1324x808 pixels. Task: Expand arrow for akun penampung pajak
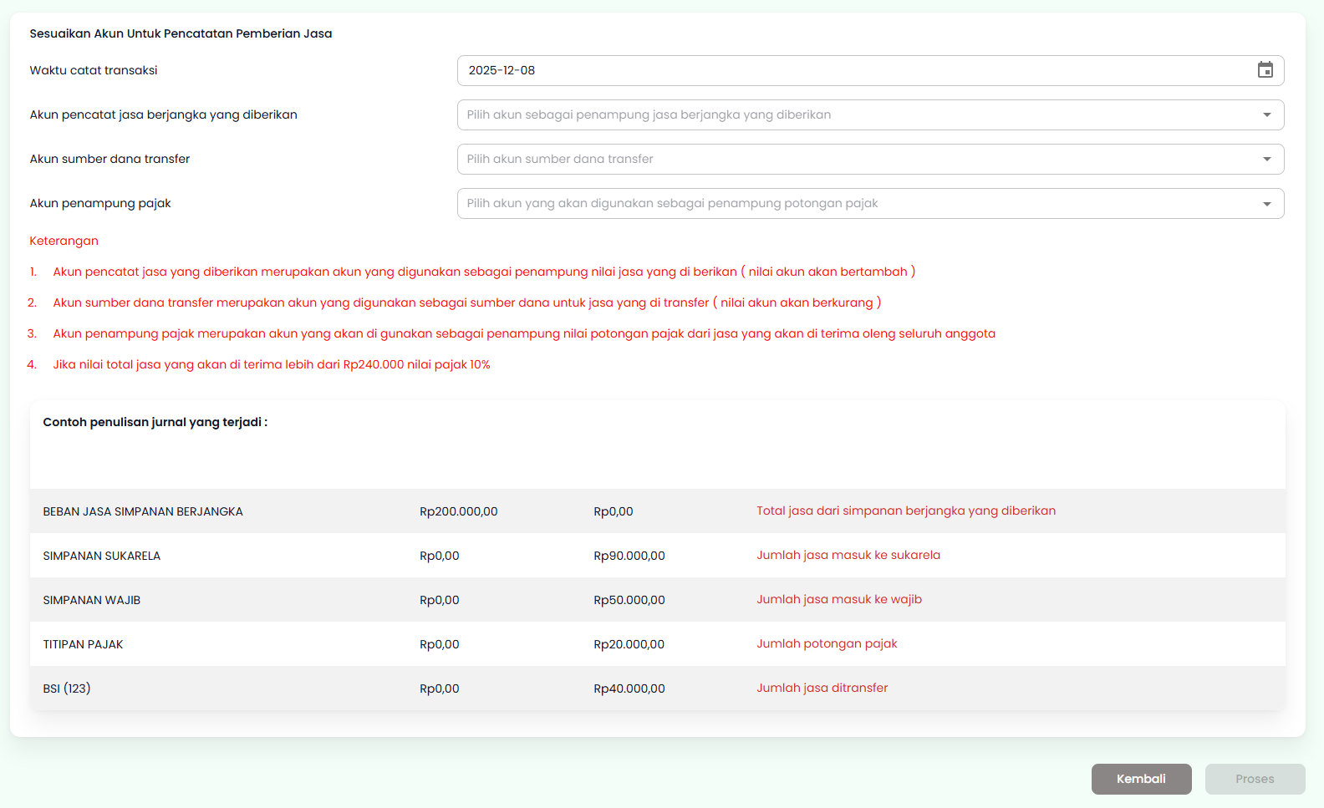coord(1266,204)
